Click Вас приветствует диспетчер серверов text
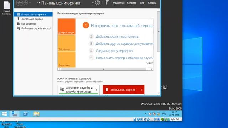This screenshot has height=128, width=228. [x=81, y=14]
